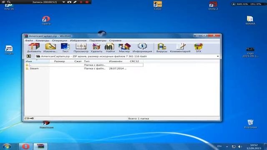Open the Origin desktop shortcut
This screenshot has width=267, height=150.
(x=9, y=50)
